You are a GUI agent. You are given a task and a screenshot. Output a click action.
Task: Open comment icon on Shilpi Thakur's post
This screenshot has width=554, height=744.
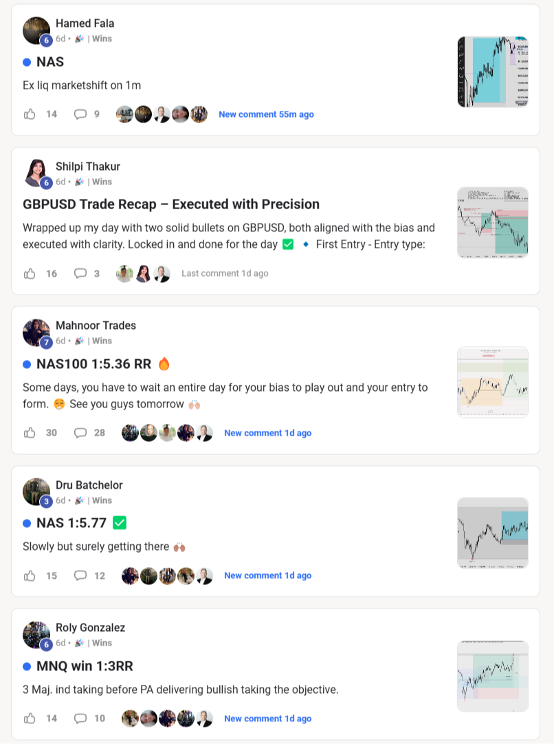coord(80,273)
